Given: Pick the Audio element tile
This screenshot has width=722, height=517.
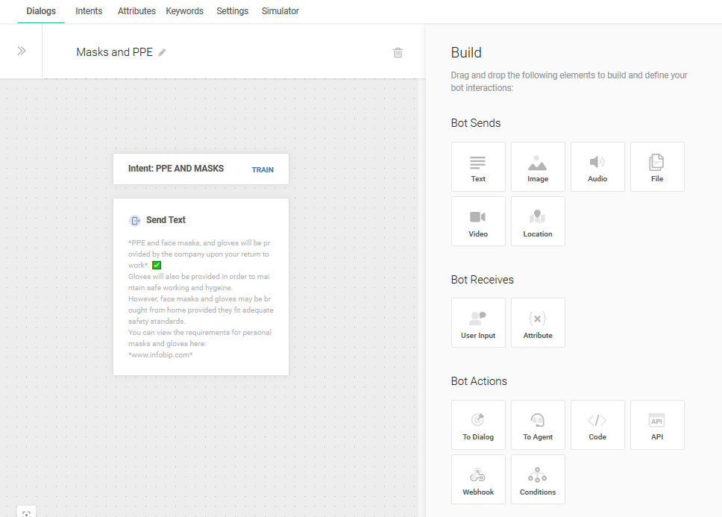Looking at the screenshot, I should click(597, 167).
